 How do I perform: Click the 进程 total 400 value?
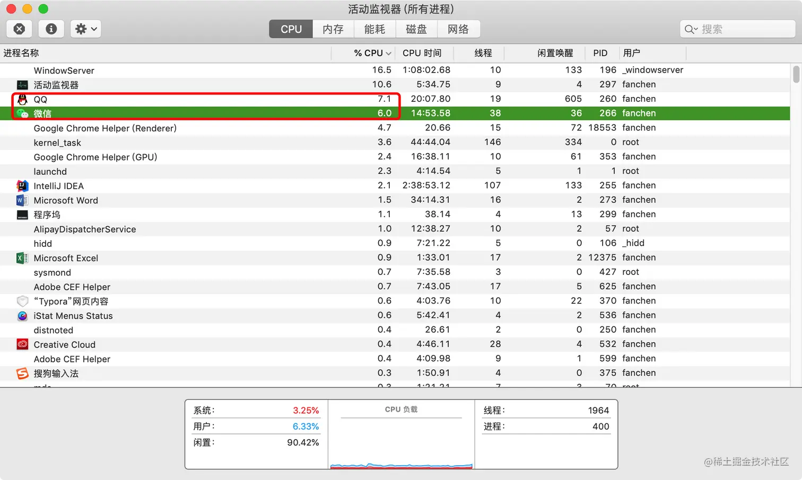click(x=600, y=426)
